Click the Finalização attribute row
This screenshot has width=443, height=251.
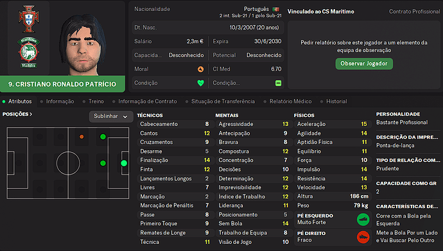pos(175,160)
